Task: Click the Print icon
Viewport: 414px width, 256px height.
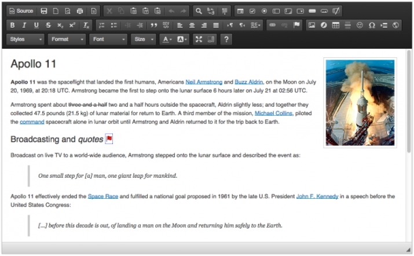Action: [80, 11]
